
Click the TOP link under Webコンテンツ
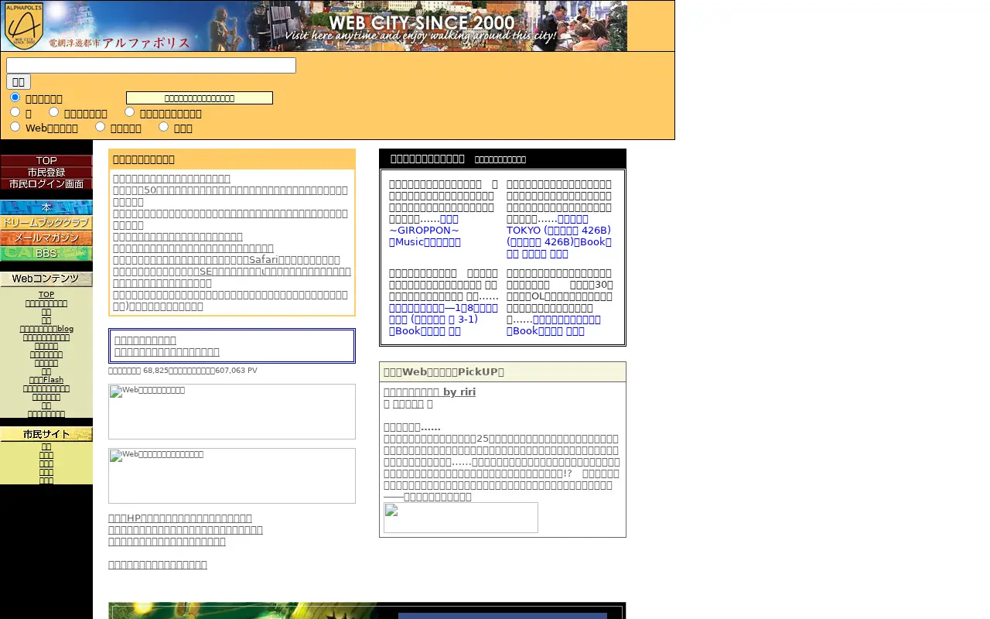click(x=46, y=295)
